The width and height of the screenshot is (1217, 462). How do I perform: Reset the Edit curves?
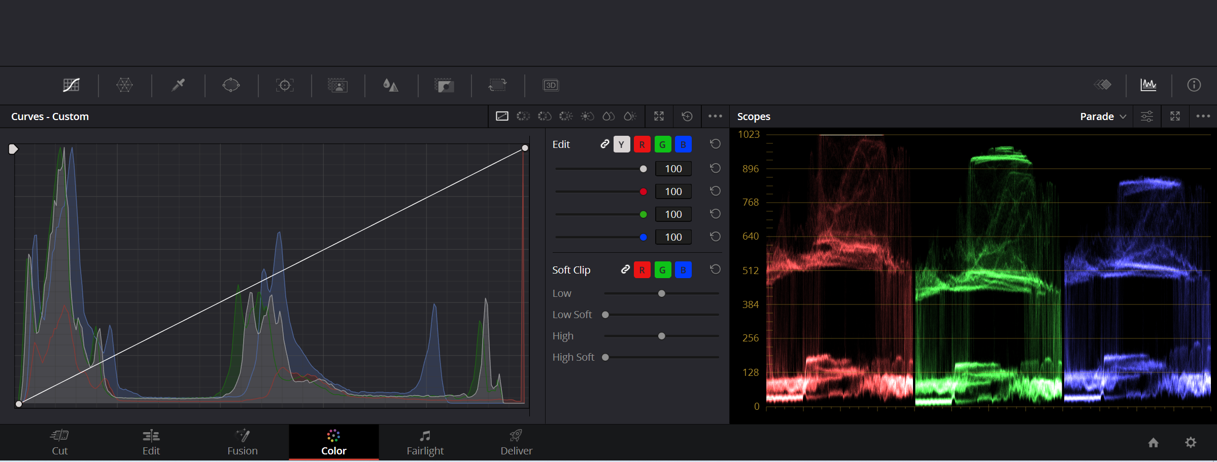pos(715,144)
